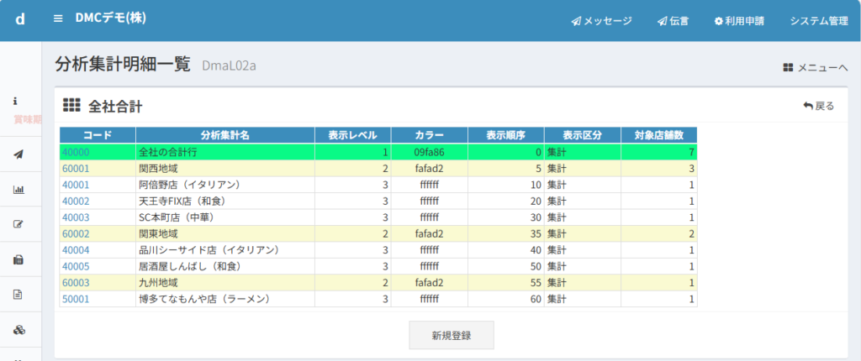This screenshot has height=361, width=861.
Task: Open the info icon in sidebar
Action: pos(15,101)
